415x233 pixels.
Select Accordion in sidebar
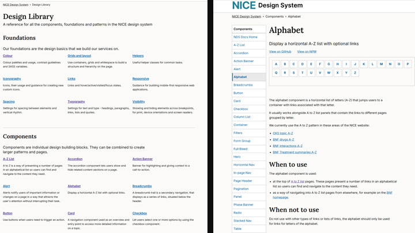coord(249,53)
